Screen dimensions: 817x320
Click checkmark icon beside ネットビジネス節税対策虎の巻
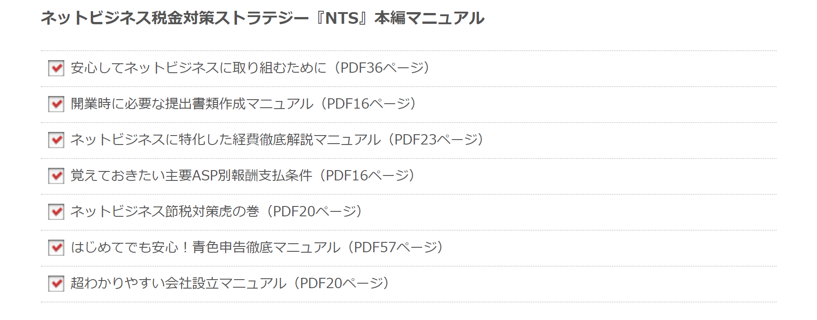point(56,212)
